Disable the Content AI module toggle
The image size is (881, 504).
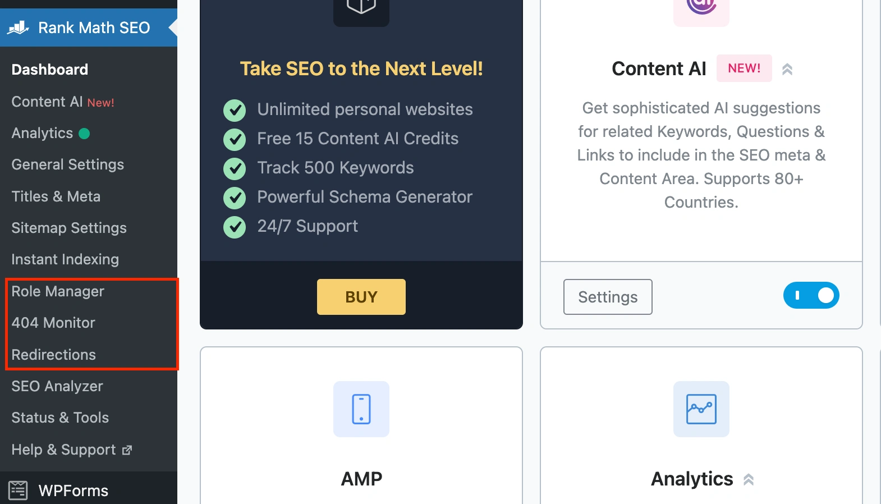(811, 295)
